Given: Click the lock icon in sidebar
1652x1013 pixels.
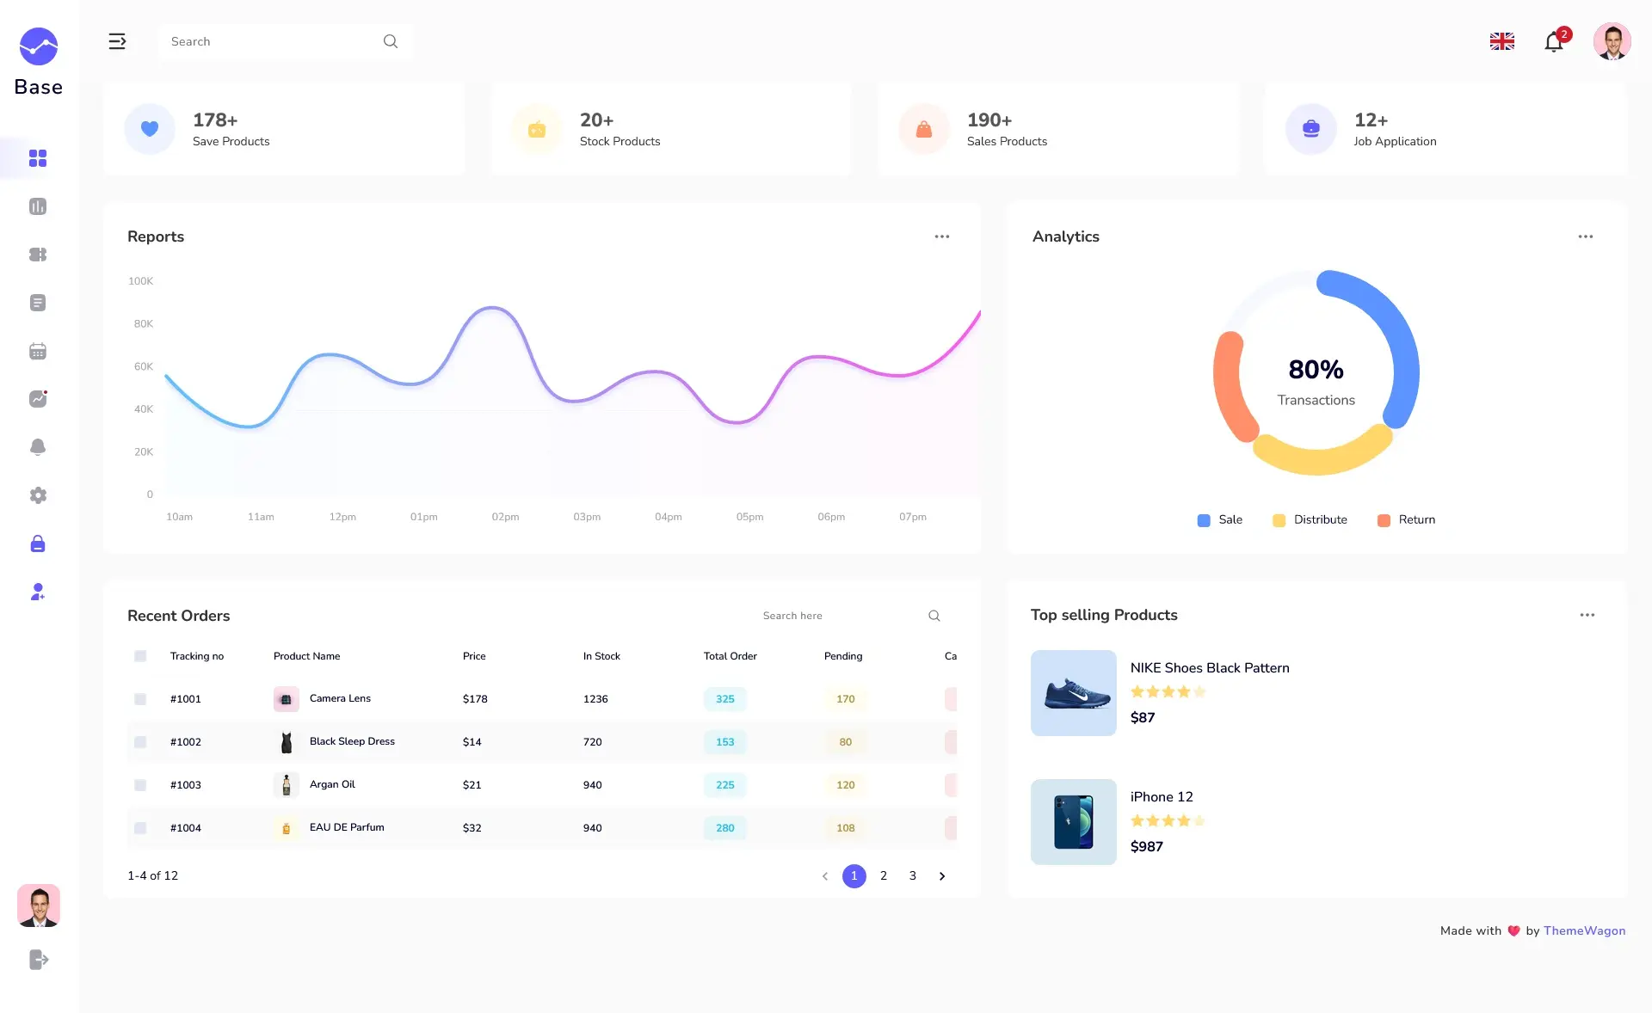Looking at the screenshot, I should 38,543.
